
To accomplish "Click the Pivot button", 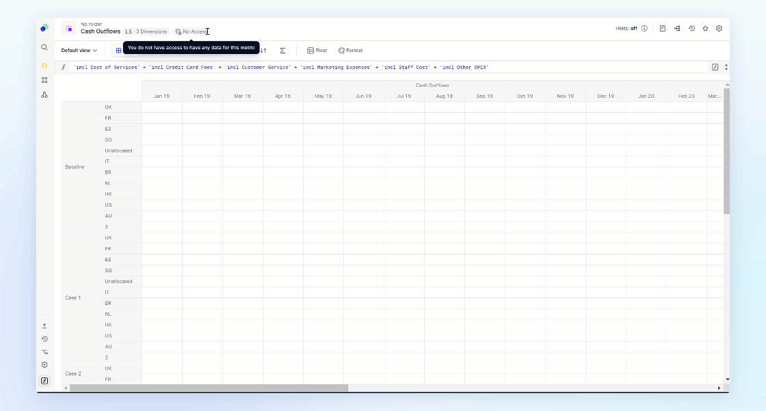I will point(317,51).
